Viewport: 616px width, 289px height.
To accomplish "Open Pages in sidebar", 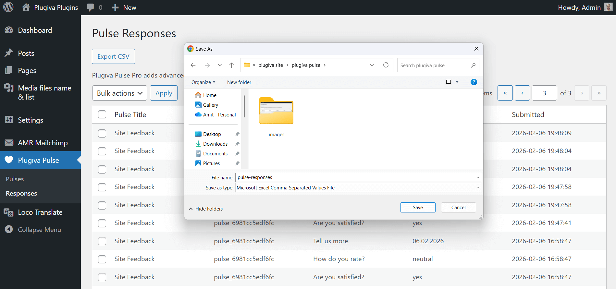I will point(27,70).
